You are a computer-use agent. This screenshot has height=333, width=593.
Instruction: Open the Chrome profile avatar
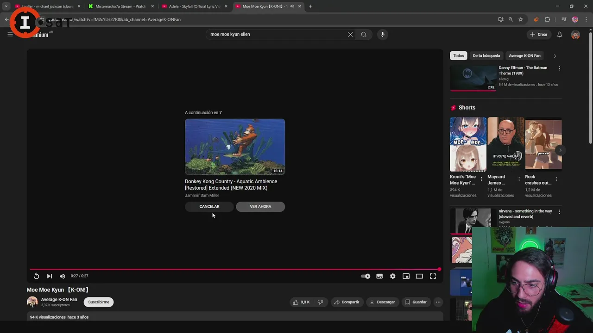575,19
